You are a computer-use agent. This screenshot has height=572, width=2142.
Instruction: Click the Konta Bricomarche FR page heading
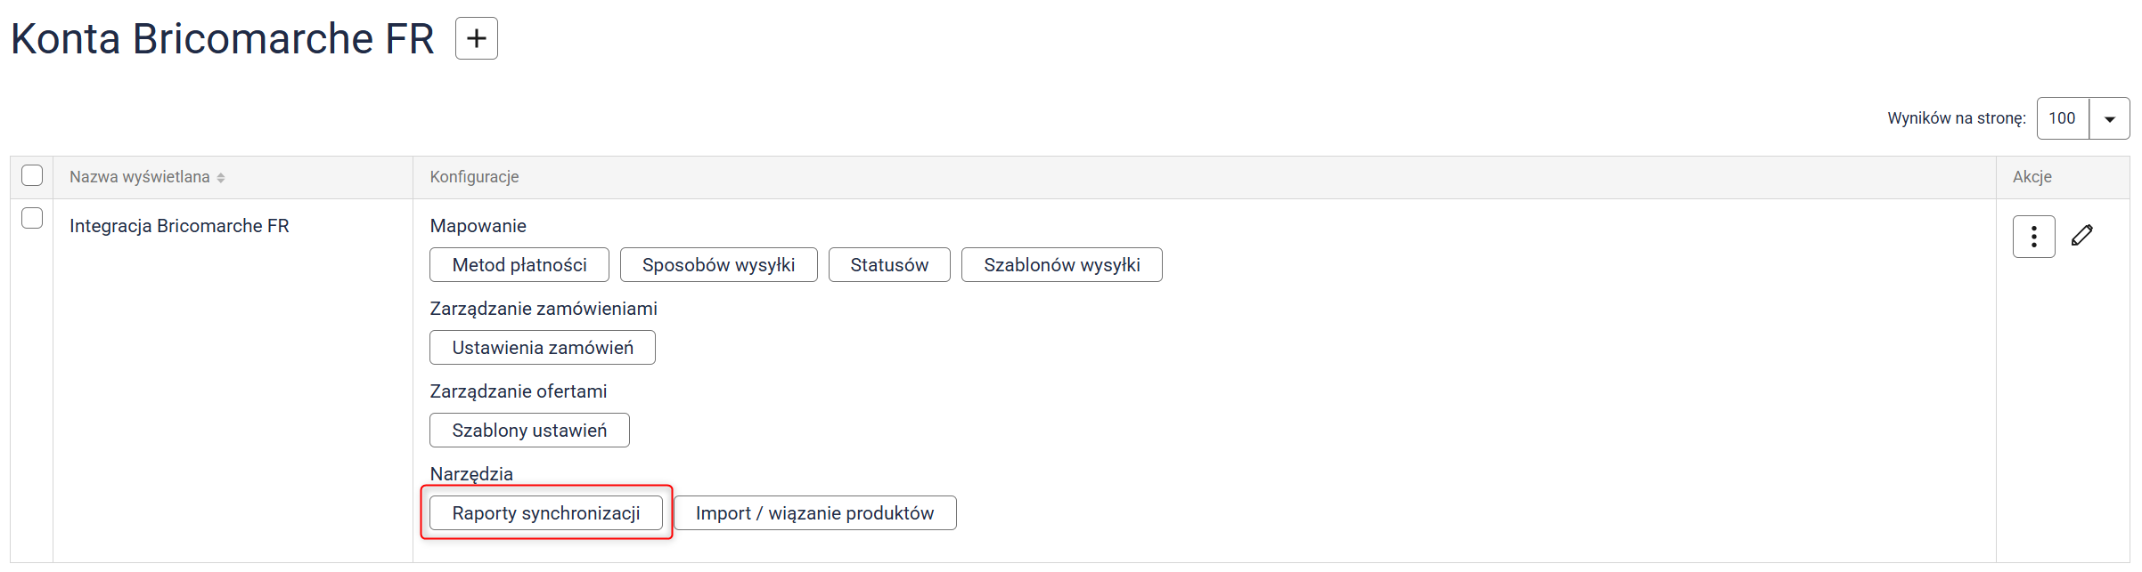point(223,39)
